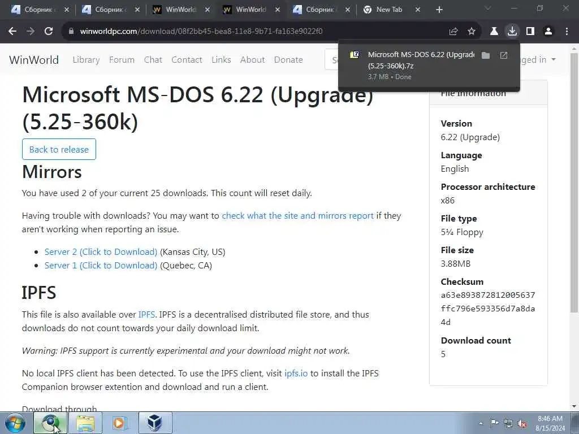The image size is (579, 434).
Task: Toggle the downloads toolbar icon
Action: 512,32
